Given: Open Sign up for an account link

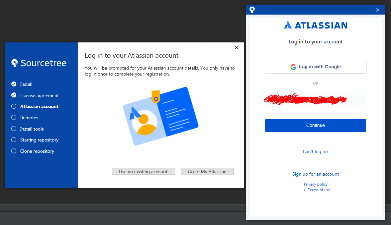Looking at the screenshot, I should (x=316, y=174).
